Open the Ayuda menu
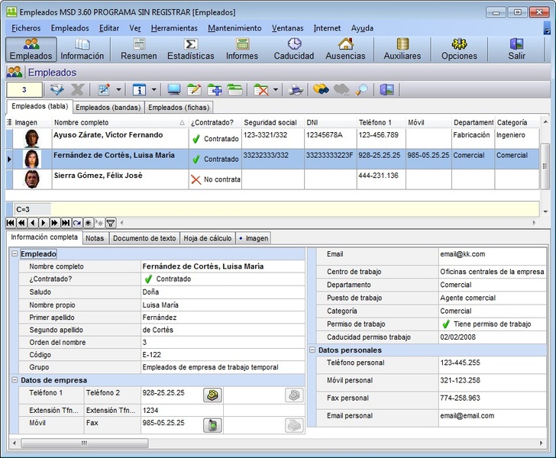Screen dimensions: 556x458 (362, 28)
